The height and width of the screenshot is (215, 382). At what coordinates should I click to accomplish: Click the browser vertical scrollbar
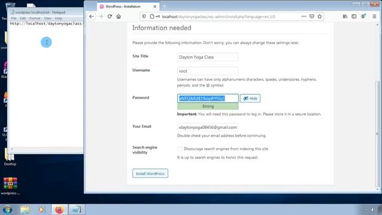pos(377,134)
